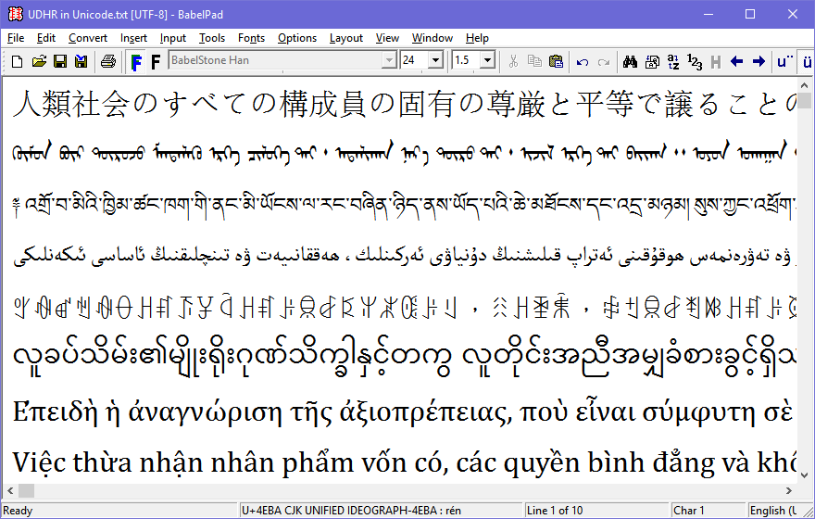The width and height of the screenshot is (815, 519).
Task: Click the Open file folder icon
Action: [38, 61]
